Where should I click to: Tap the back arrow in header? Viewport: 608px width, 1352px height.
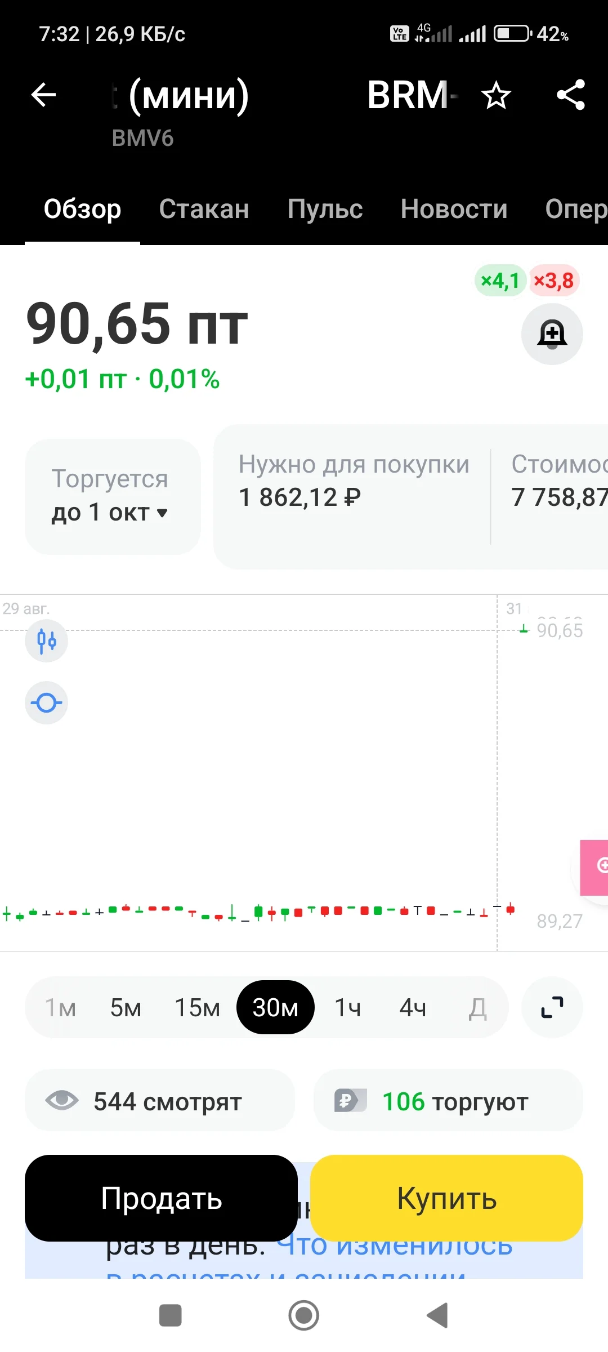tap(43, 95)
